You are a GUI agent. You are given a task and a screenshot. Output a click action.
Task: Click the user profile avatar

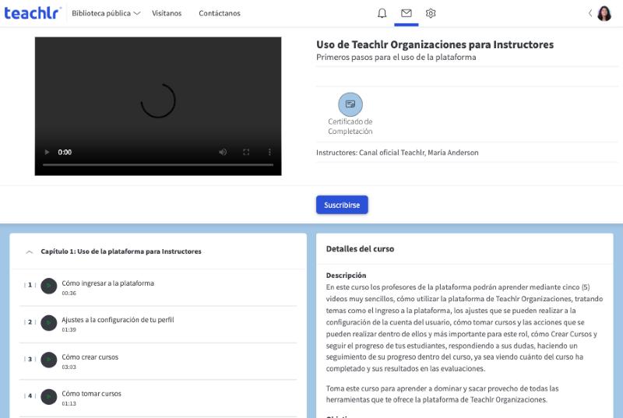604,13
